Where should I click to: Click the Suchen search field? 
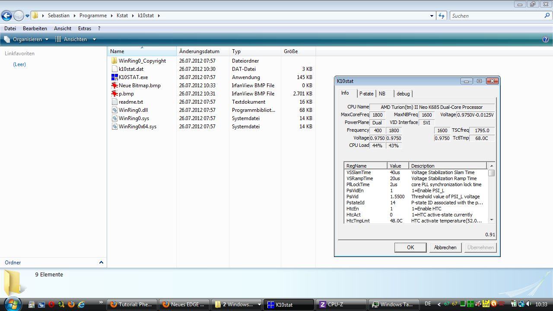pos(497,16)
